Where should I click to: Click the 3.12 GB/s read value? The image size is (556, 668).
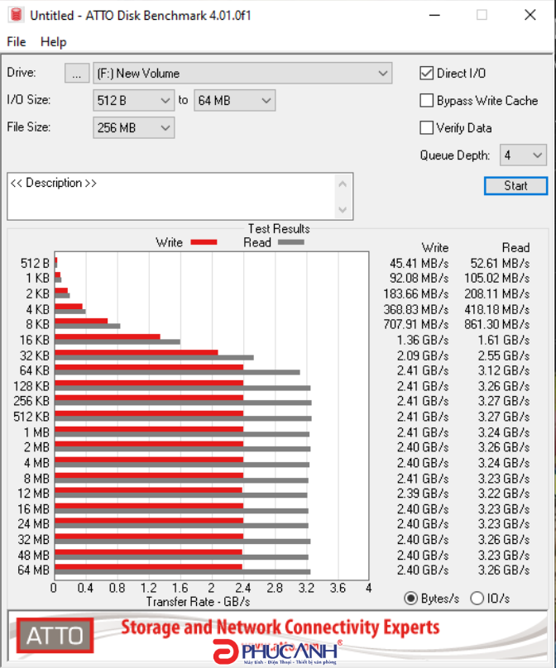(x=504, y=370)
